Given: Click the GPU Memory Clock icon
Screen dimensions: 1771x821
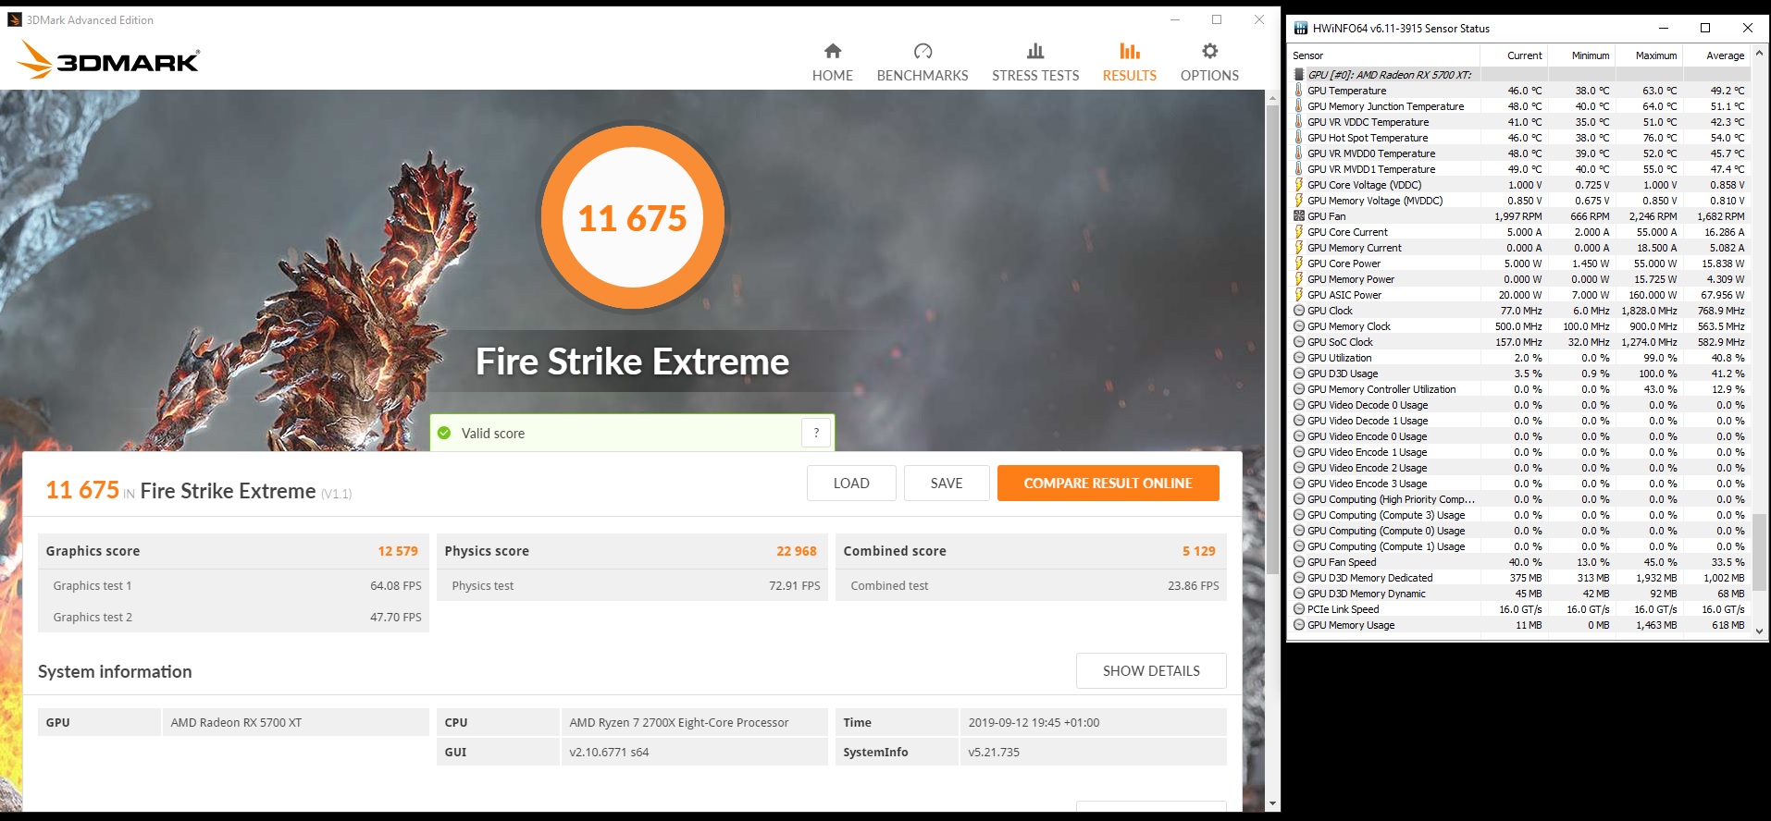Looking at the screenshot, I should [1298, 326].
